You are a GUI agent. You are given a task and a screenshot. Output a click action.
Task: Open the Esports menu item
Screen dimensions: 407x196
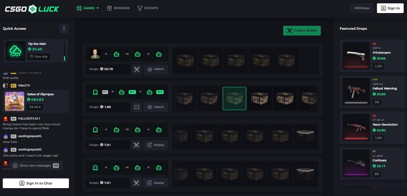click(148, 8)
